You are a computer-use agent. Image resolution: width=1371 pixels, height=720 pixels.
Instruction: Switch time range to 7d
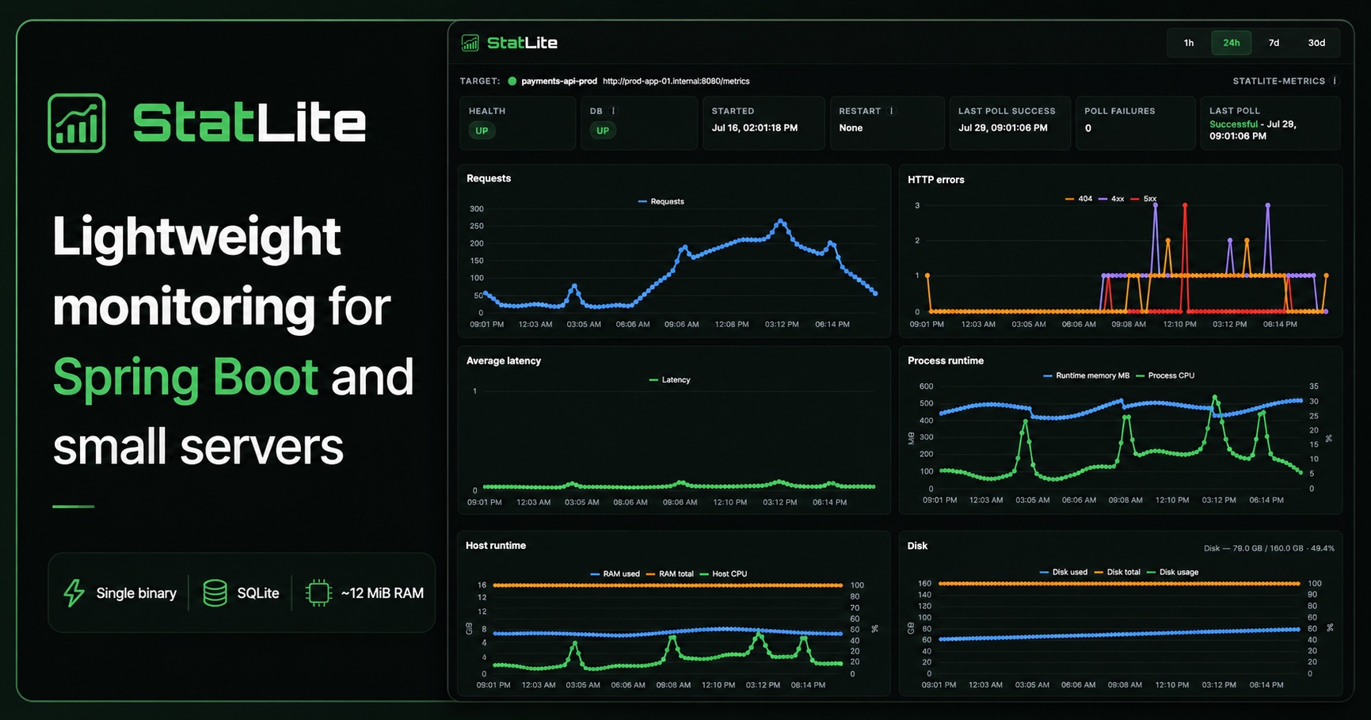1274,43
